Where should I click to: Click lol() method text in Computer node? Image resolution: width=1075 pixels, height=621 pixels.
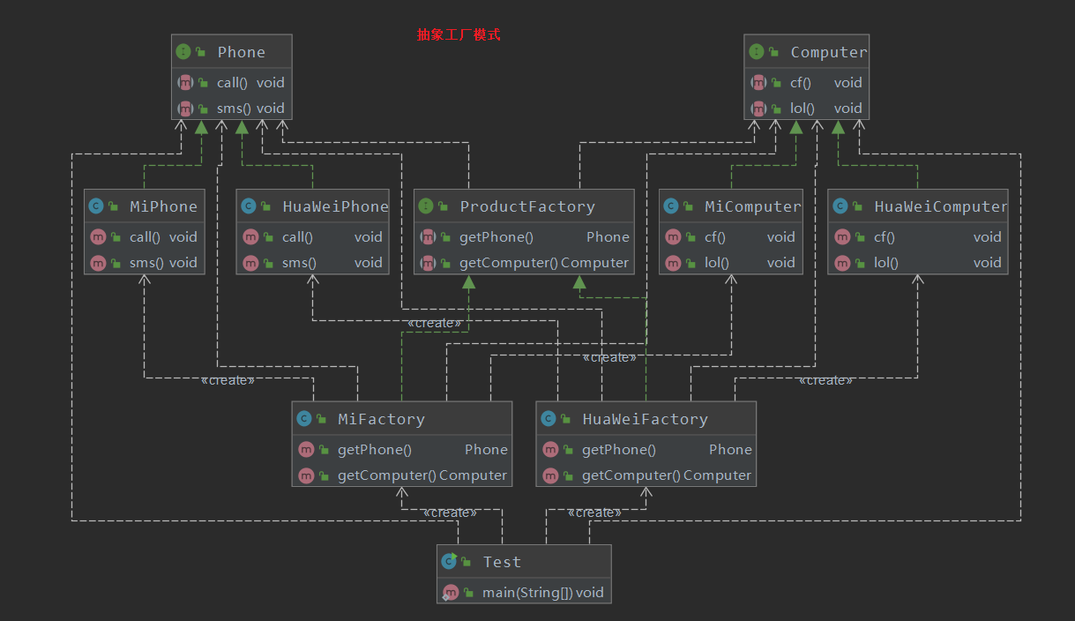click(x=803, y=108)
